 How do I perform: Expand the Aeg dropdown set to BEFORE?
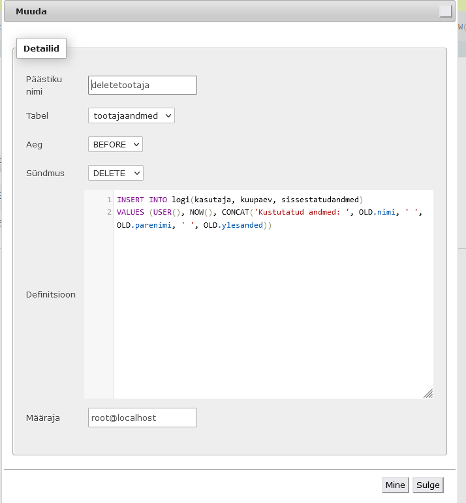coord(115,144)
